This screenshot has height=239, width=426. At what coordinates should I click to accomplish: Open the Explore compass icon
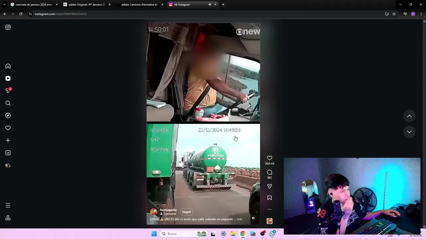pyautogui.click(x=8, y=116)
